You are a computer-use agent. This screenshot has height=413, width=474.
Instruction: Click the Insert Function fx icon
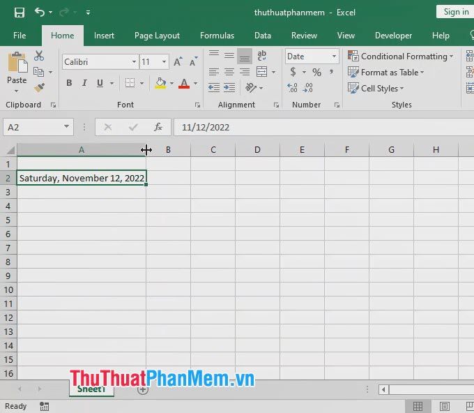click(158, 127)
